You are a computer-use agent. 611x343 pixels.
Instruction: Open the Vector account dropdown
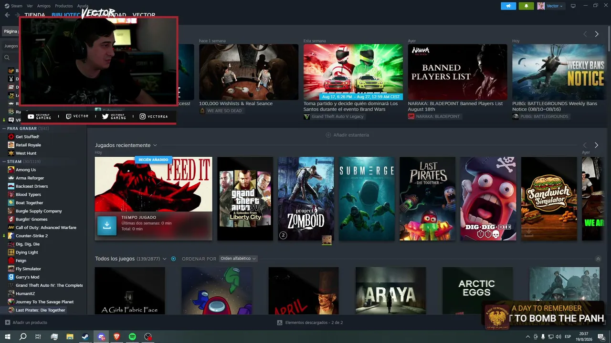click(x=550, y=6)
